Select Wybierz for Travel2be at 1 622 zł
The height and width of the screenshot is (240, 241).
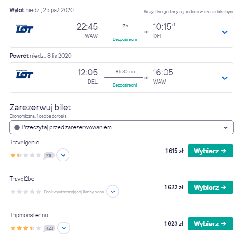click(211, 187)
